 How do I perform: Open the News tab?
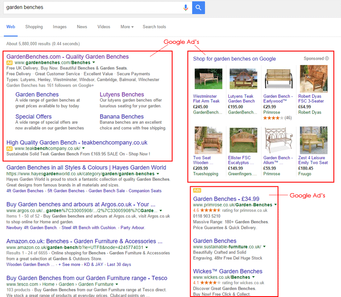[82, 27]
